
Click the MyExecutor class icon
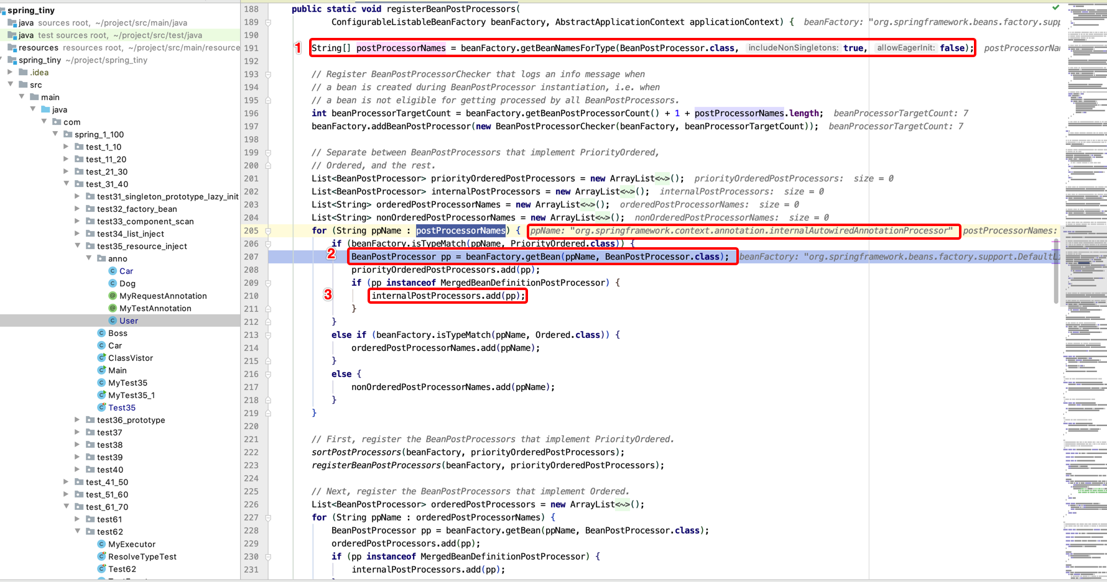[101, 544]
